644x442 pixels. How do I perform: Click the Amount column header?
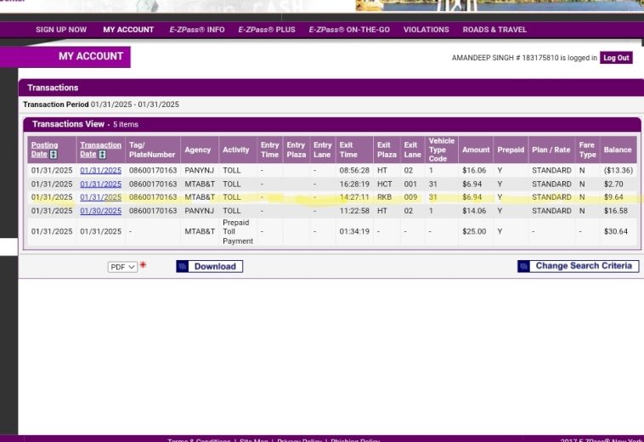(x=476, y=150)
